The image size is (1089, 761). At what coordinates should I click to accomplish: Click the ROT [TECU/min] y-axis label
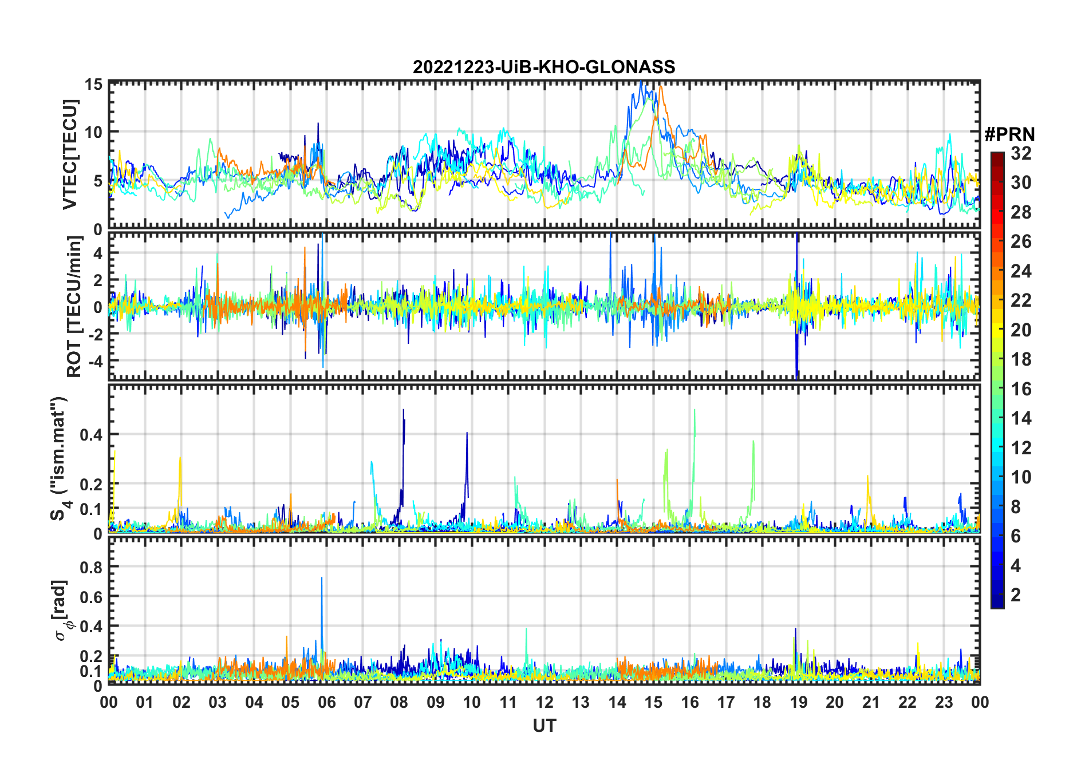coord(74,307)
